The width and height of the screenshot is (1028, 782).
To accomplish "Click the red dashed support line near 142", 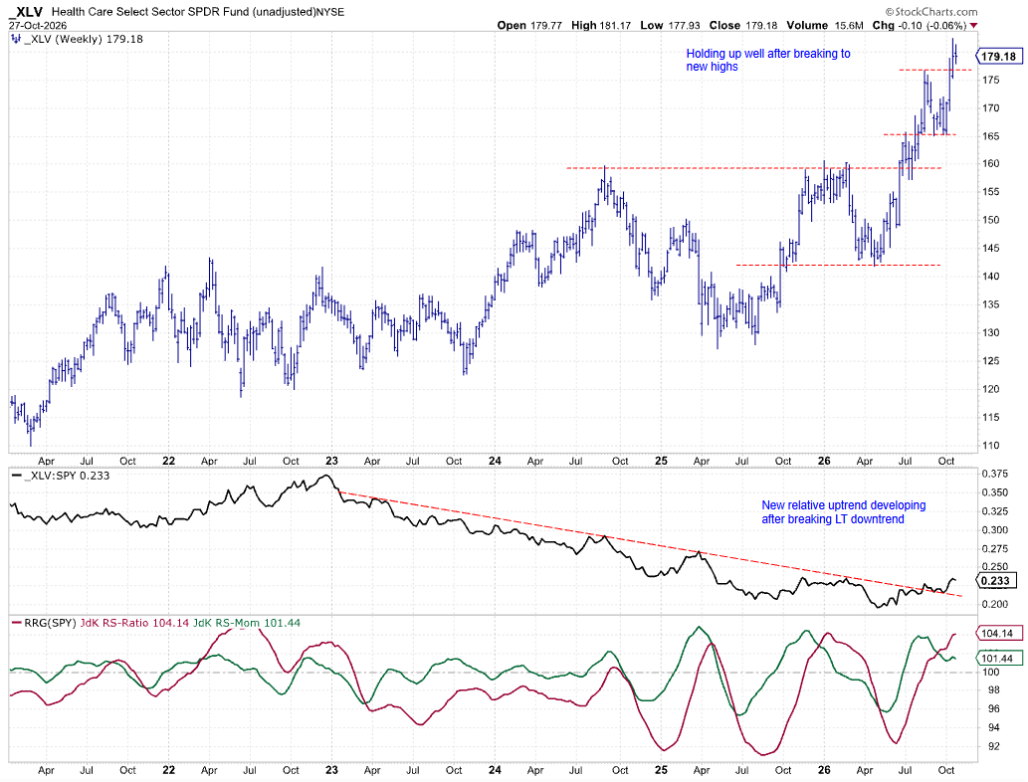I will tap(838, 265).
